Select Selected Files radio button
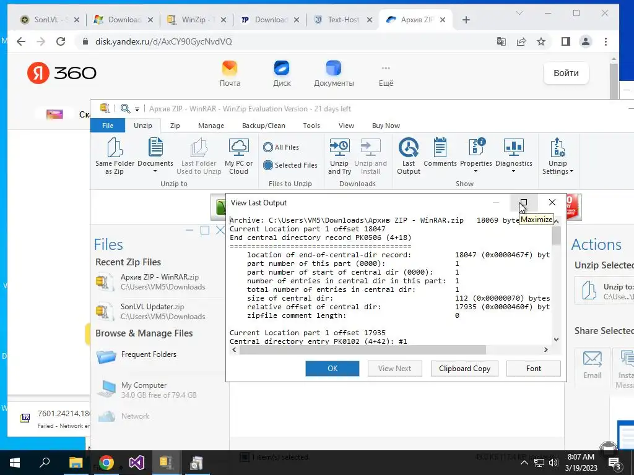The height and width of the screenshot is (475, 634). [267, 165]
